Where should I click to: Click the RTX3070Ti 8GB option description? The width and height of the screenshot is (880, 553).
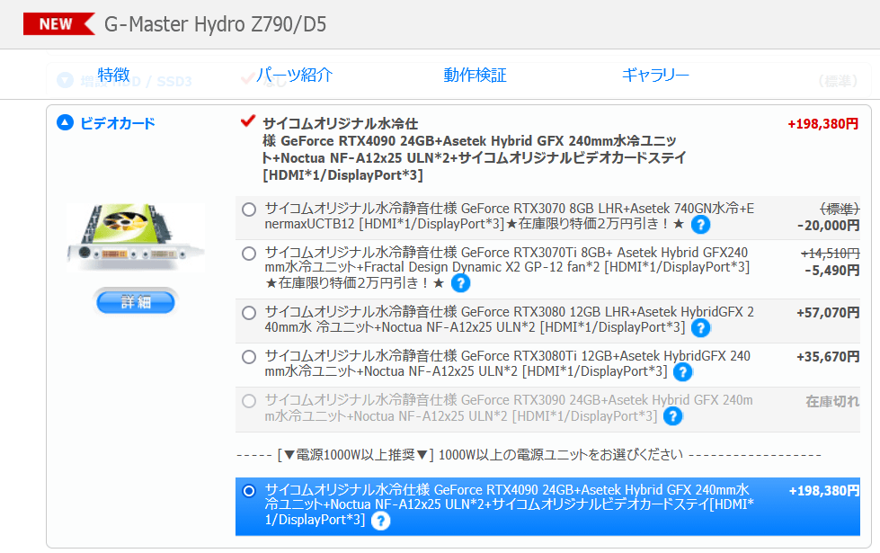click(507, 267)
